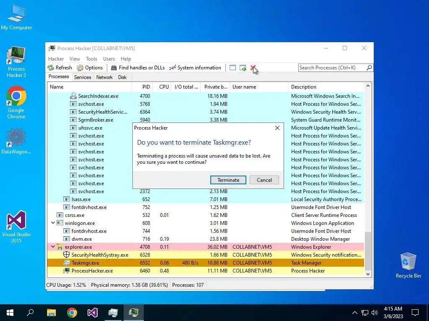Show hidden tray icons chevron
This screenshot has height=321, width=429.
pyautogui.click(x=354, y=313)
